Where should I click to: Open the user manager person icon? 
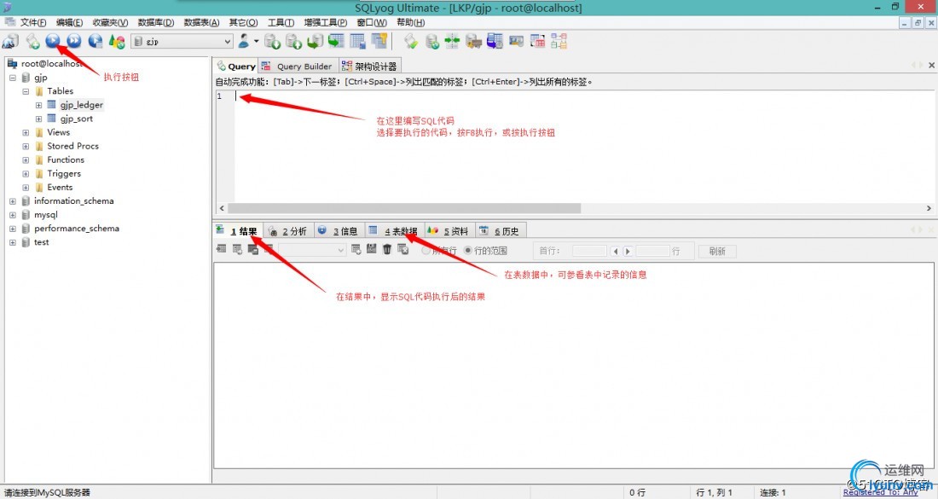tap(244, 41)
